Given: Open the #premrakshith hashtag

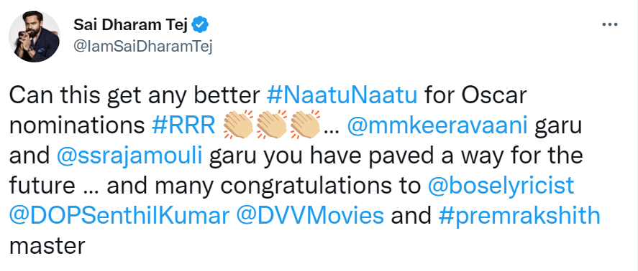Looking at the screenshot, I should (519, 217).
